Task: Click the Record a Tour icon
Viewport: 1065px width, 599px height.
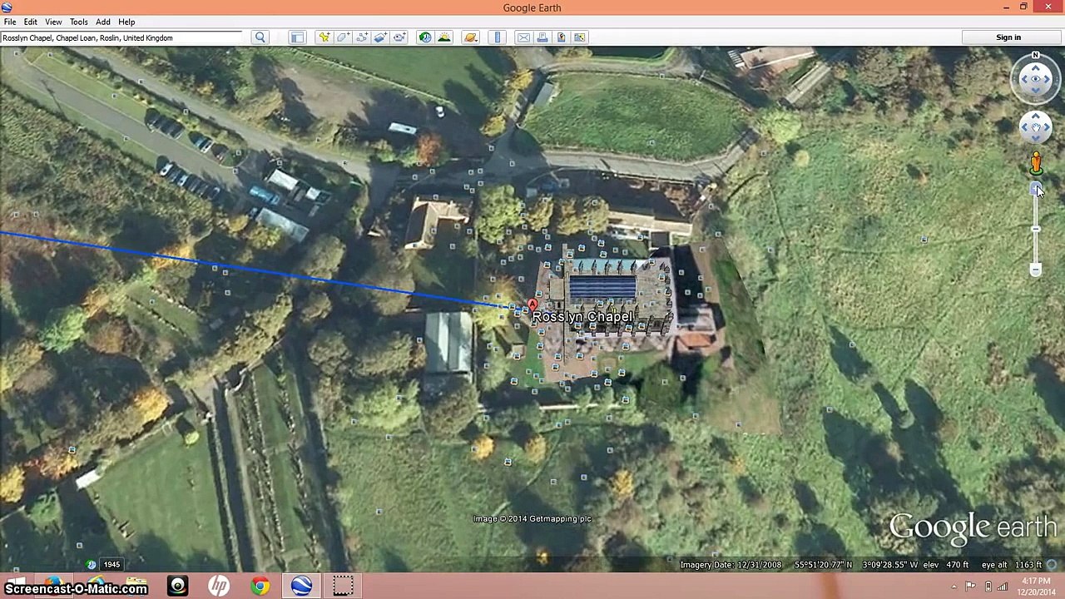Action: click(400, 37)
